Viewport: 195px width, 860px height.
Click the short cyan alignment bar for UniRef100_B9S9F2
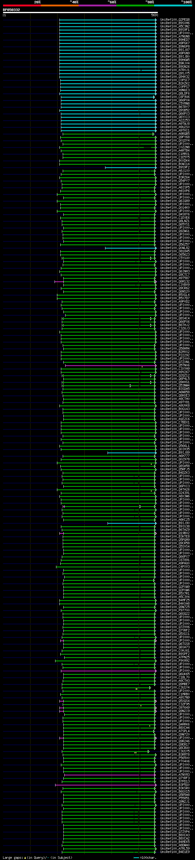tap(131, 167)
